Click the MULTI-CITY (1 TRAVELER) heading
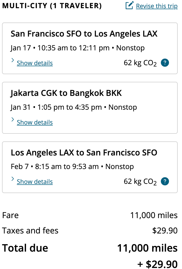 [x=52, y=5]
